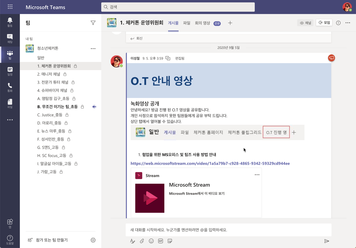Start a meeting with the 모임 button
This screenshot has height=248, width=356.
(324, 23)
